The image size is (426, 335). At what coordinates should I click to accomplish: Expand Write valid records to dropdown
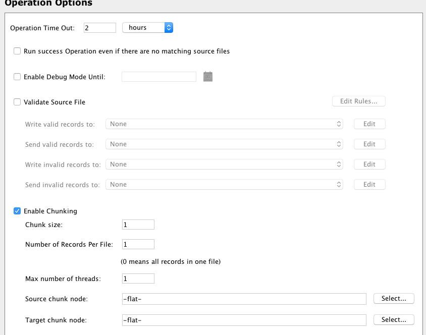pos(224,124)
